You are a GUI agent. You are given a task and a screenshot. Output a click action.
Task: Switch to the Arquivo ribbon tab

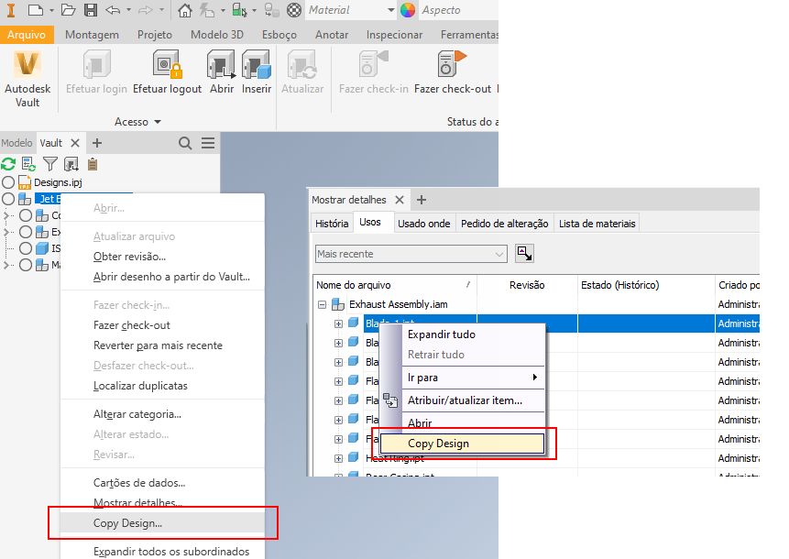(x=27, y=35)
